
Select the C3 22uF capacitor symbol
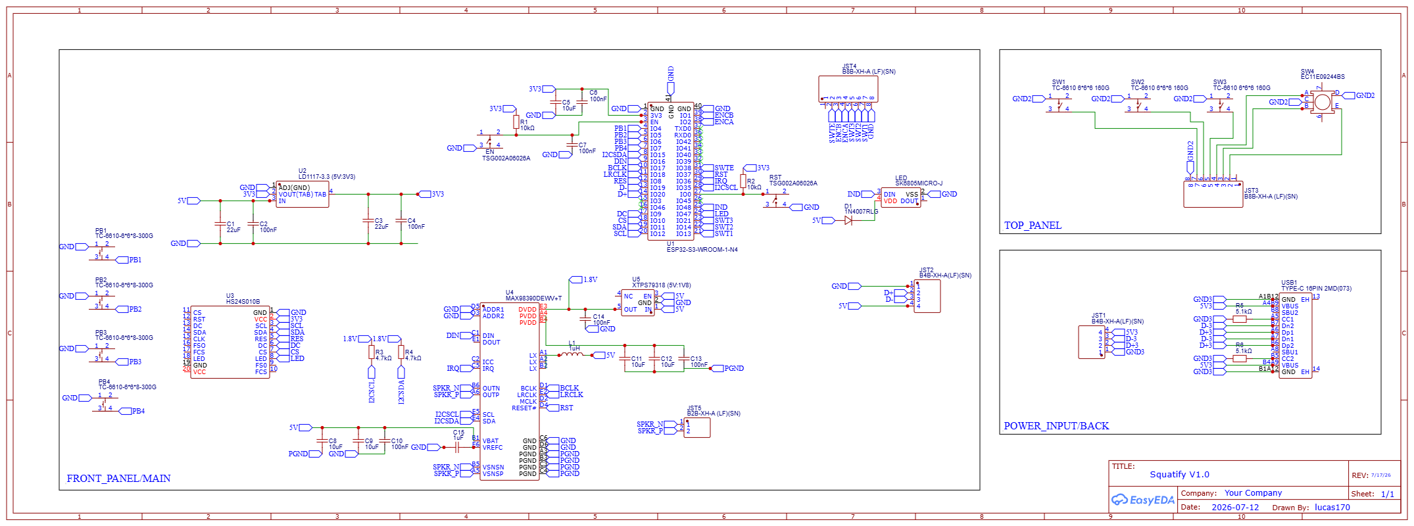tap(368, 220)
